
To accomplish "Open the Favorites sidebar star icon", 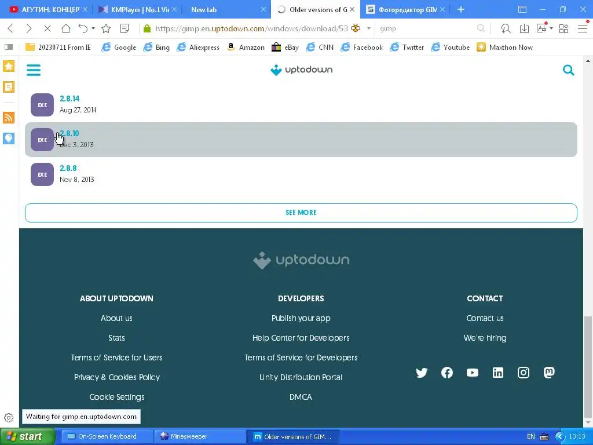I will [9, 66].
